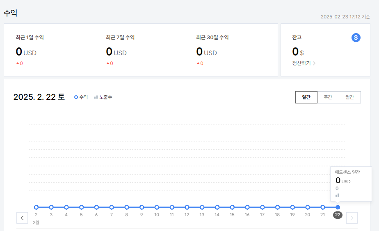Viewport: 379px width, 231px height.
Task: Select the chart data point for day 15
Action: pos(232,207)
